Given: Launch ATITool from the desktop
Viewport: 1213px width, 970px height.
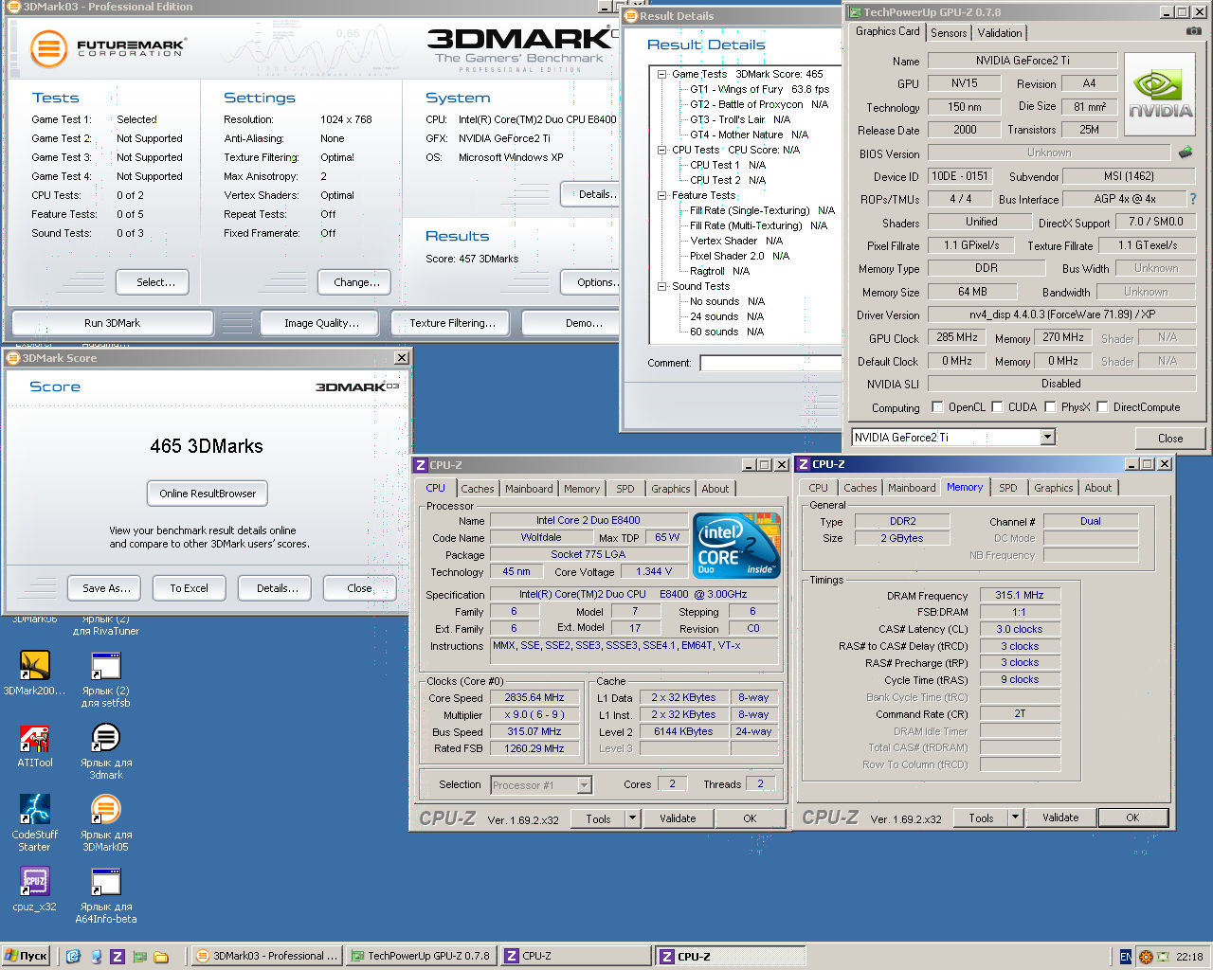Looking at the screenshot, I should (x=34, y=738).
